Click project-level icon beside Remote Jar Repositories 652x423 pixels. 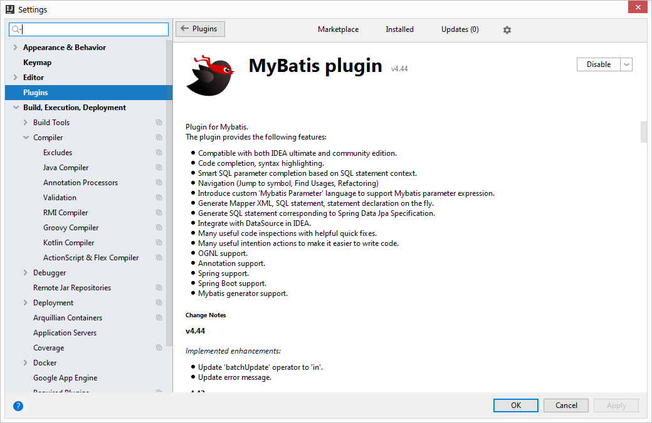pyautogui.click(x=159, y=288)
